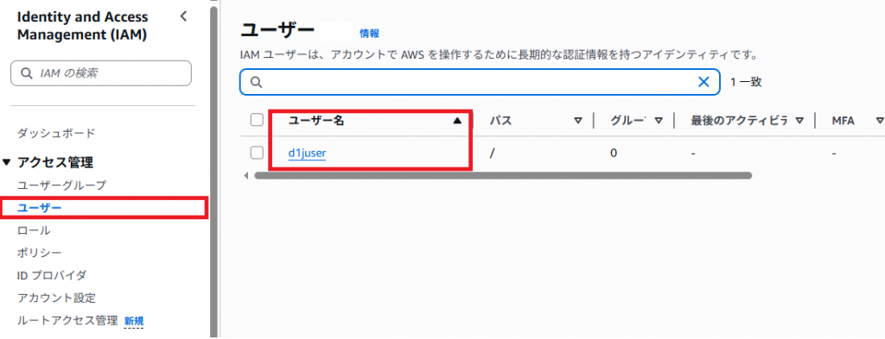Open the d1juser user link
Image resolution: width=885 pixels, height=339 pixels.
point(307,153)
